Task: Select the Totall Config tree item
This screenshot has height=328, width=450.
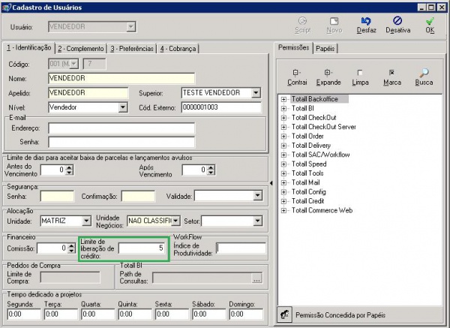Action: point(310,192)
